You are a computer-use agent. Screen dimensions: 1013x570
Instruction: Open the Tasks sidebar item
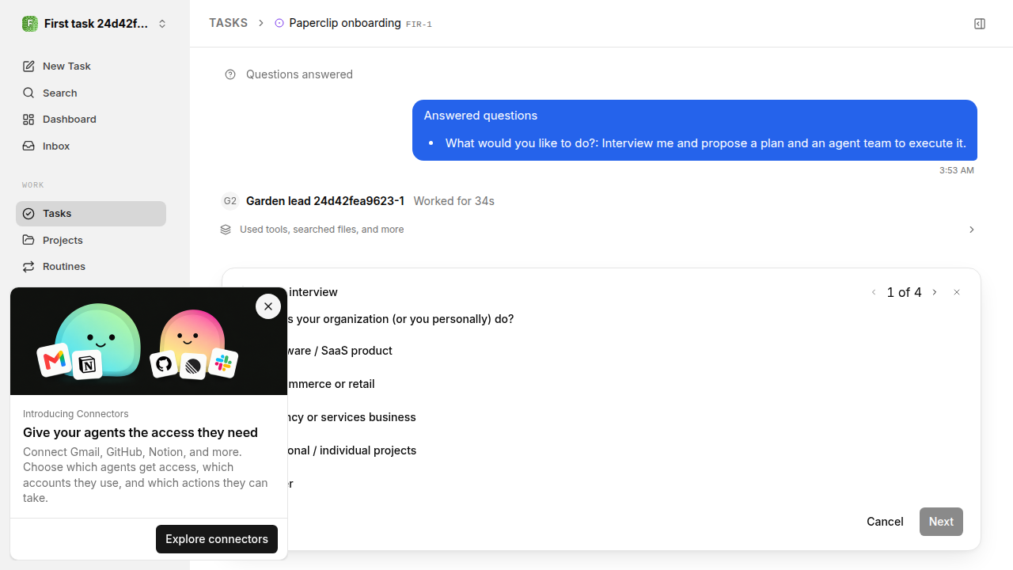(x=91, y=214)
